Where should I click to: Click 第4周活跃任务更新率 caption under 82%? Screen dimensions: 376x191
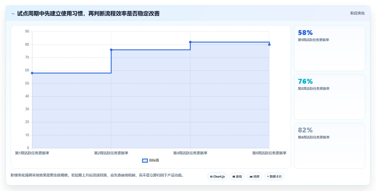click(x=314, y=137)
